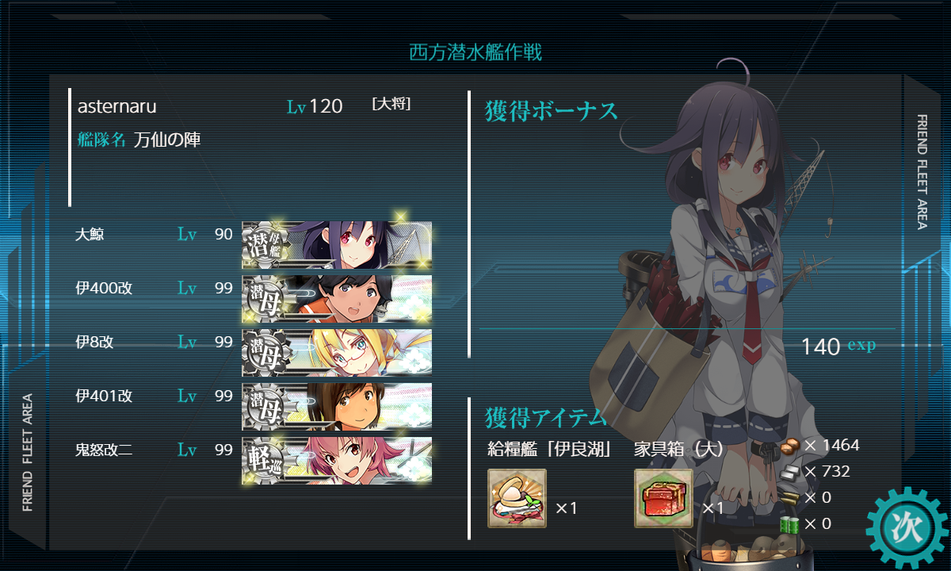Viewport: 951px width, 571px height.
Task: Select 伊400改 ship banner
Action: point(338,298)
